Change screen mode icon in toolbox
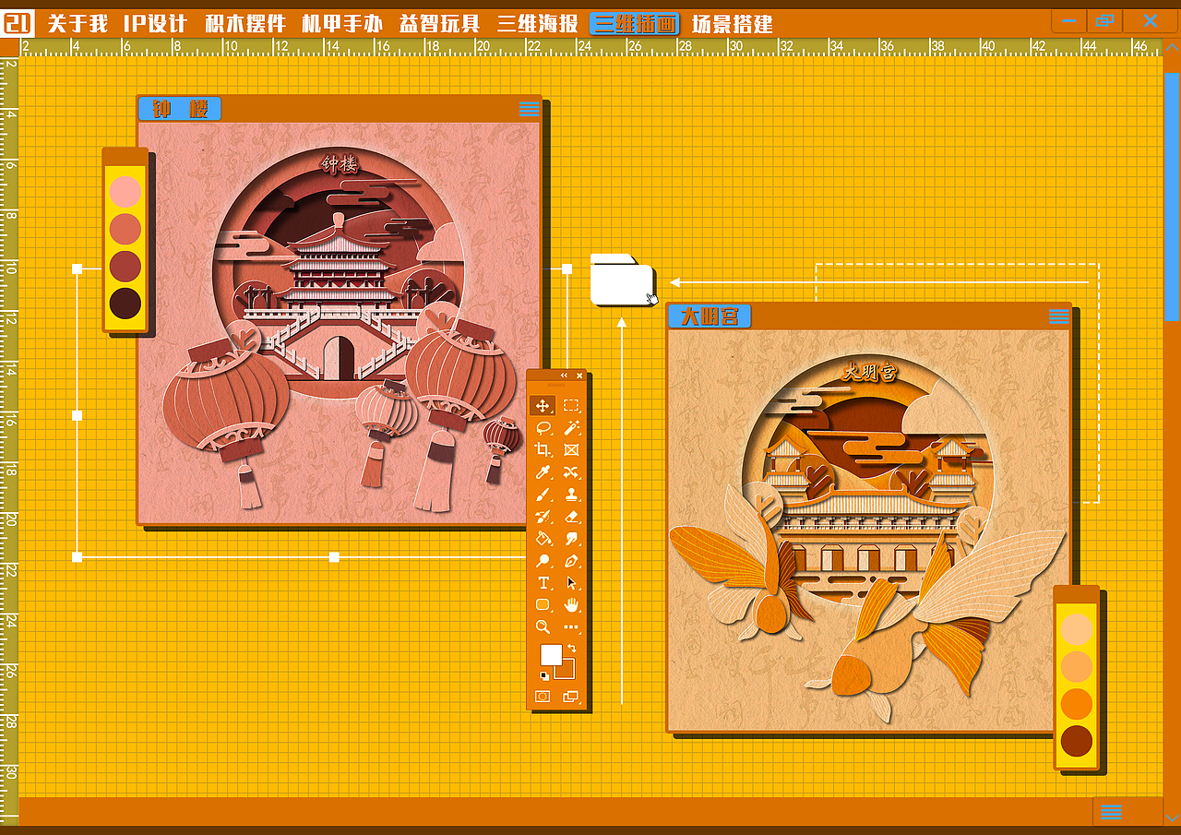 point(570,697)
